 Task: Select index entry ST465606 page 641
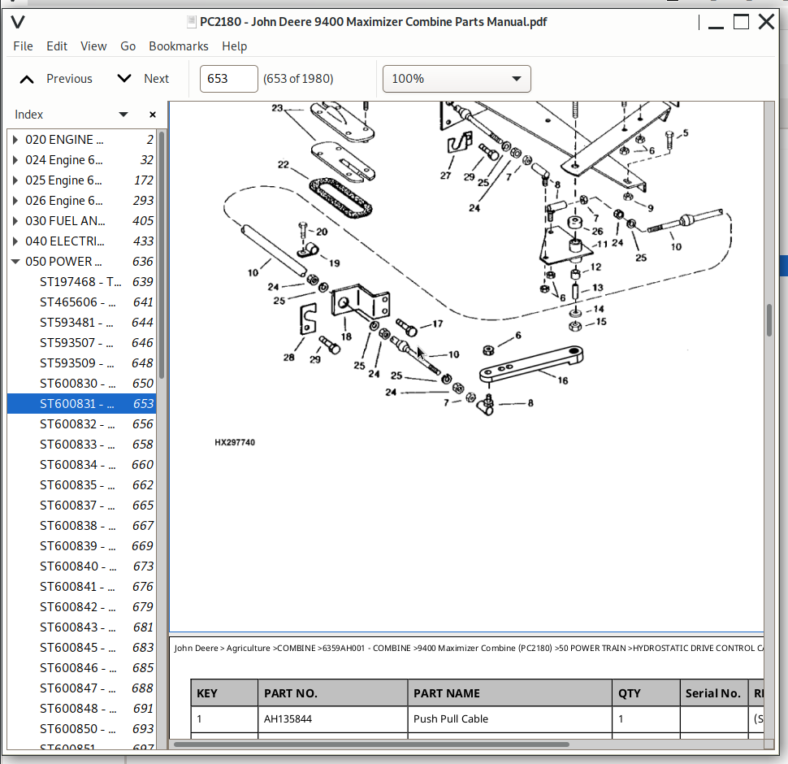coord(81,302)
